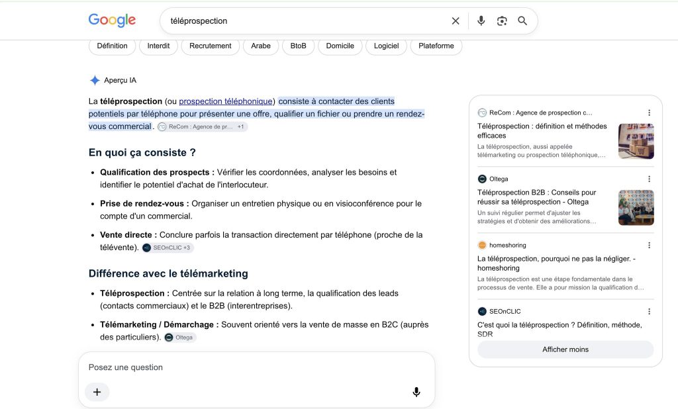Image resolution: width=678 pixels, height=409 pixels.
Task: Select the Plateforme filter chip
Action: coord(436,46)
